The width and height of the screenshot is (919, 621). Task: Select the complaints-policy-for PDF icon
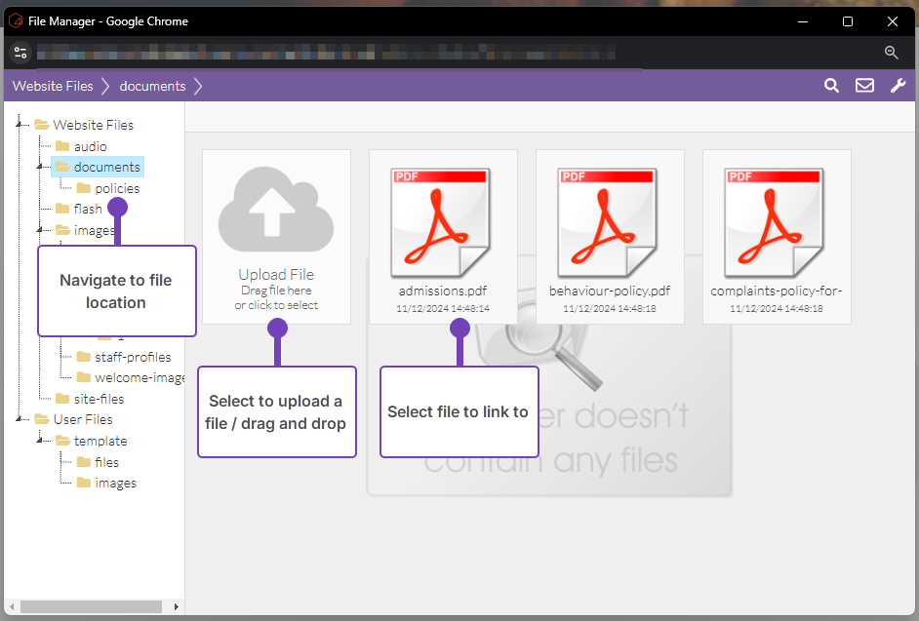pyautogui.click(x=776, y=222)
